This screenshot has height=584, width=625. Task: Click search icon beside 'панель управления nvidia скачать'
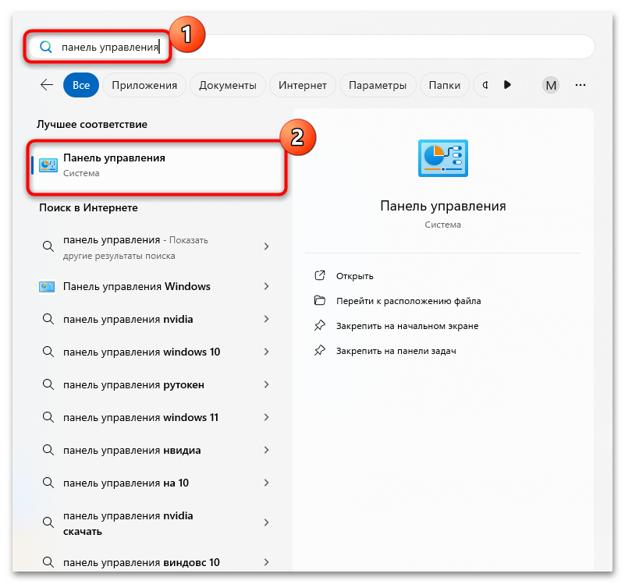click(x=48, y=522)
